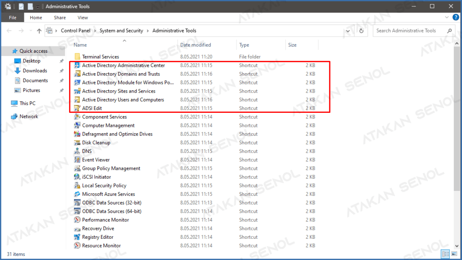Select This PC in navigation pane

click(x=28, y=103)
